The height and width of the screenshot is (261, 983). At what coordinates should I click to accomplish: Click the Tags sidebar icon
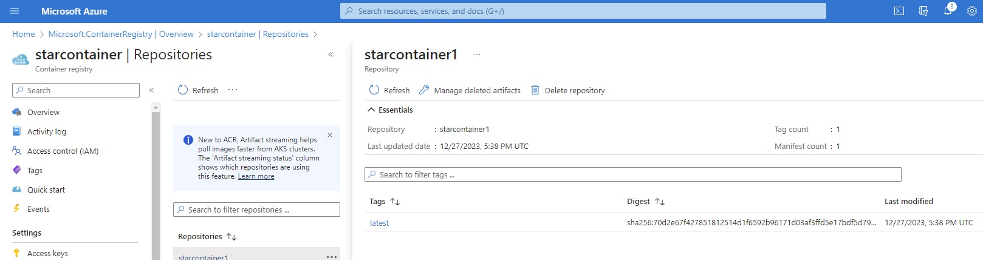(x=17, y=170)
